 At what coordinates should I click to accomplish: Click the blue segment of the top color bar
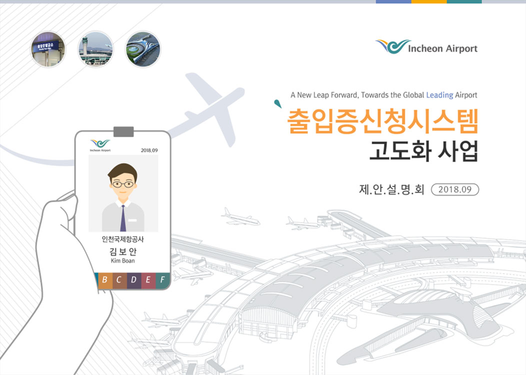pyautogui.click(x=393, y=1)
